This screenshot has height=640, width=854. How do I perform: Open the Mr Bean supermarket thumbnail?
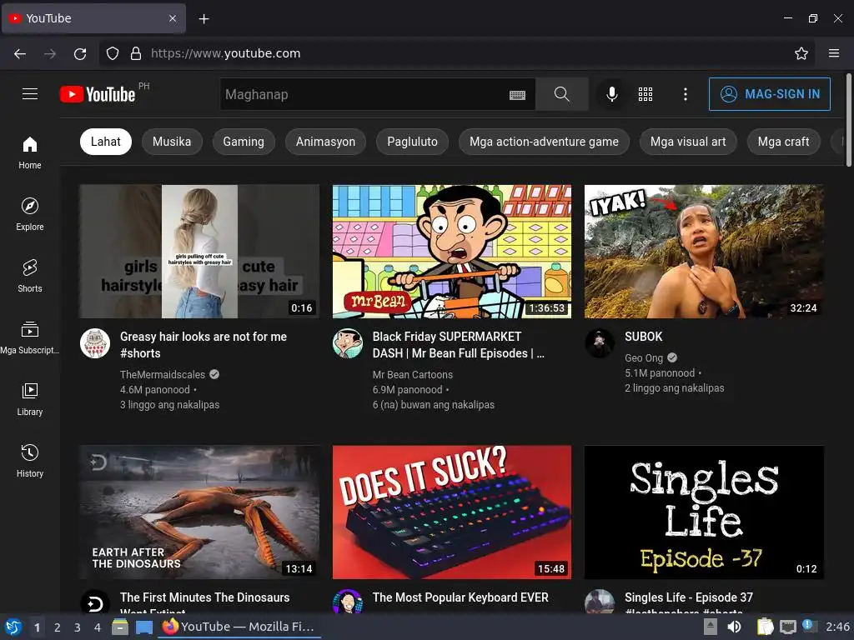tap(452, 252)
